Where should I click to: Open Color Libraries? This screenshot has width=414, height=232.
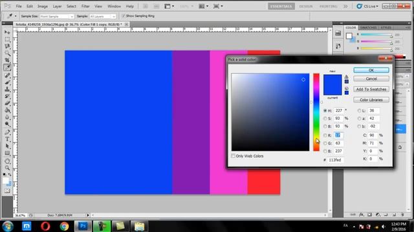coord(371,100)
